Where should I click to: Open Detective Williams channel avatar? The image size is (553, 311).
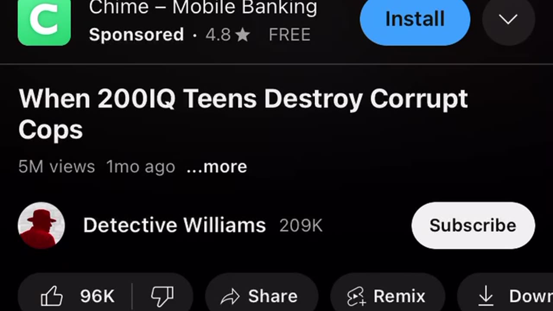tap(41, 225)
